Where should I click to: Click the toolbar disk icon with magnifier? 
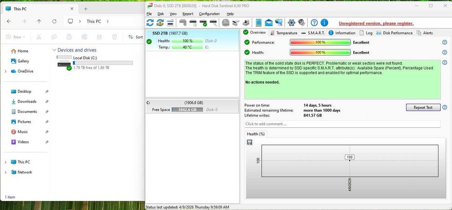click(213, 23)
